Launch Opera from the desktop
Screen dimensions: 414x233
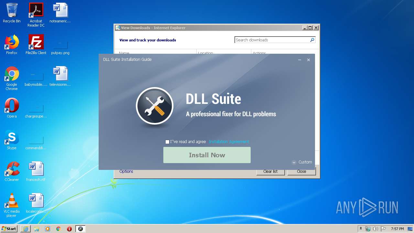pos(12,108)
